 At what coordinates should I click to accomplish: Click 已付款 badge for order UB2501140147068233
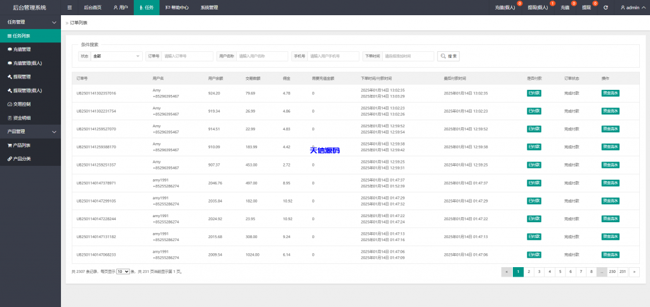pos(534,254)
